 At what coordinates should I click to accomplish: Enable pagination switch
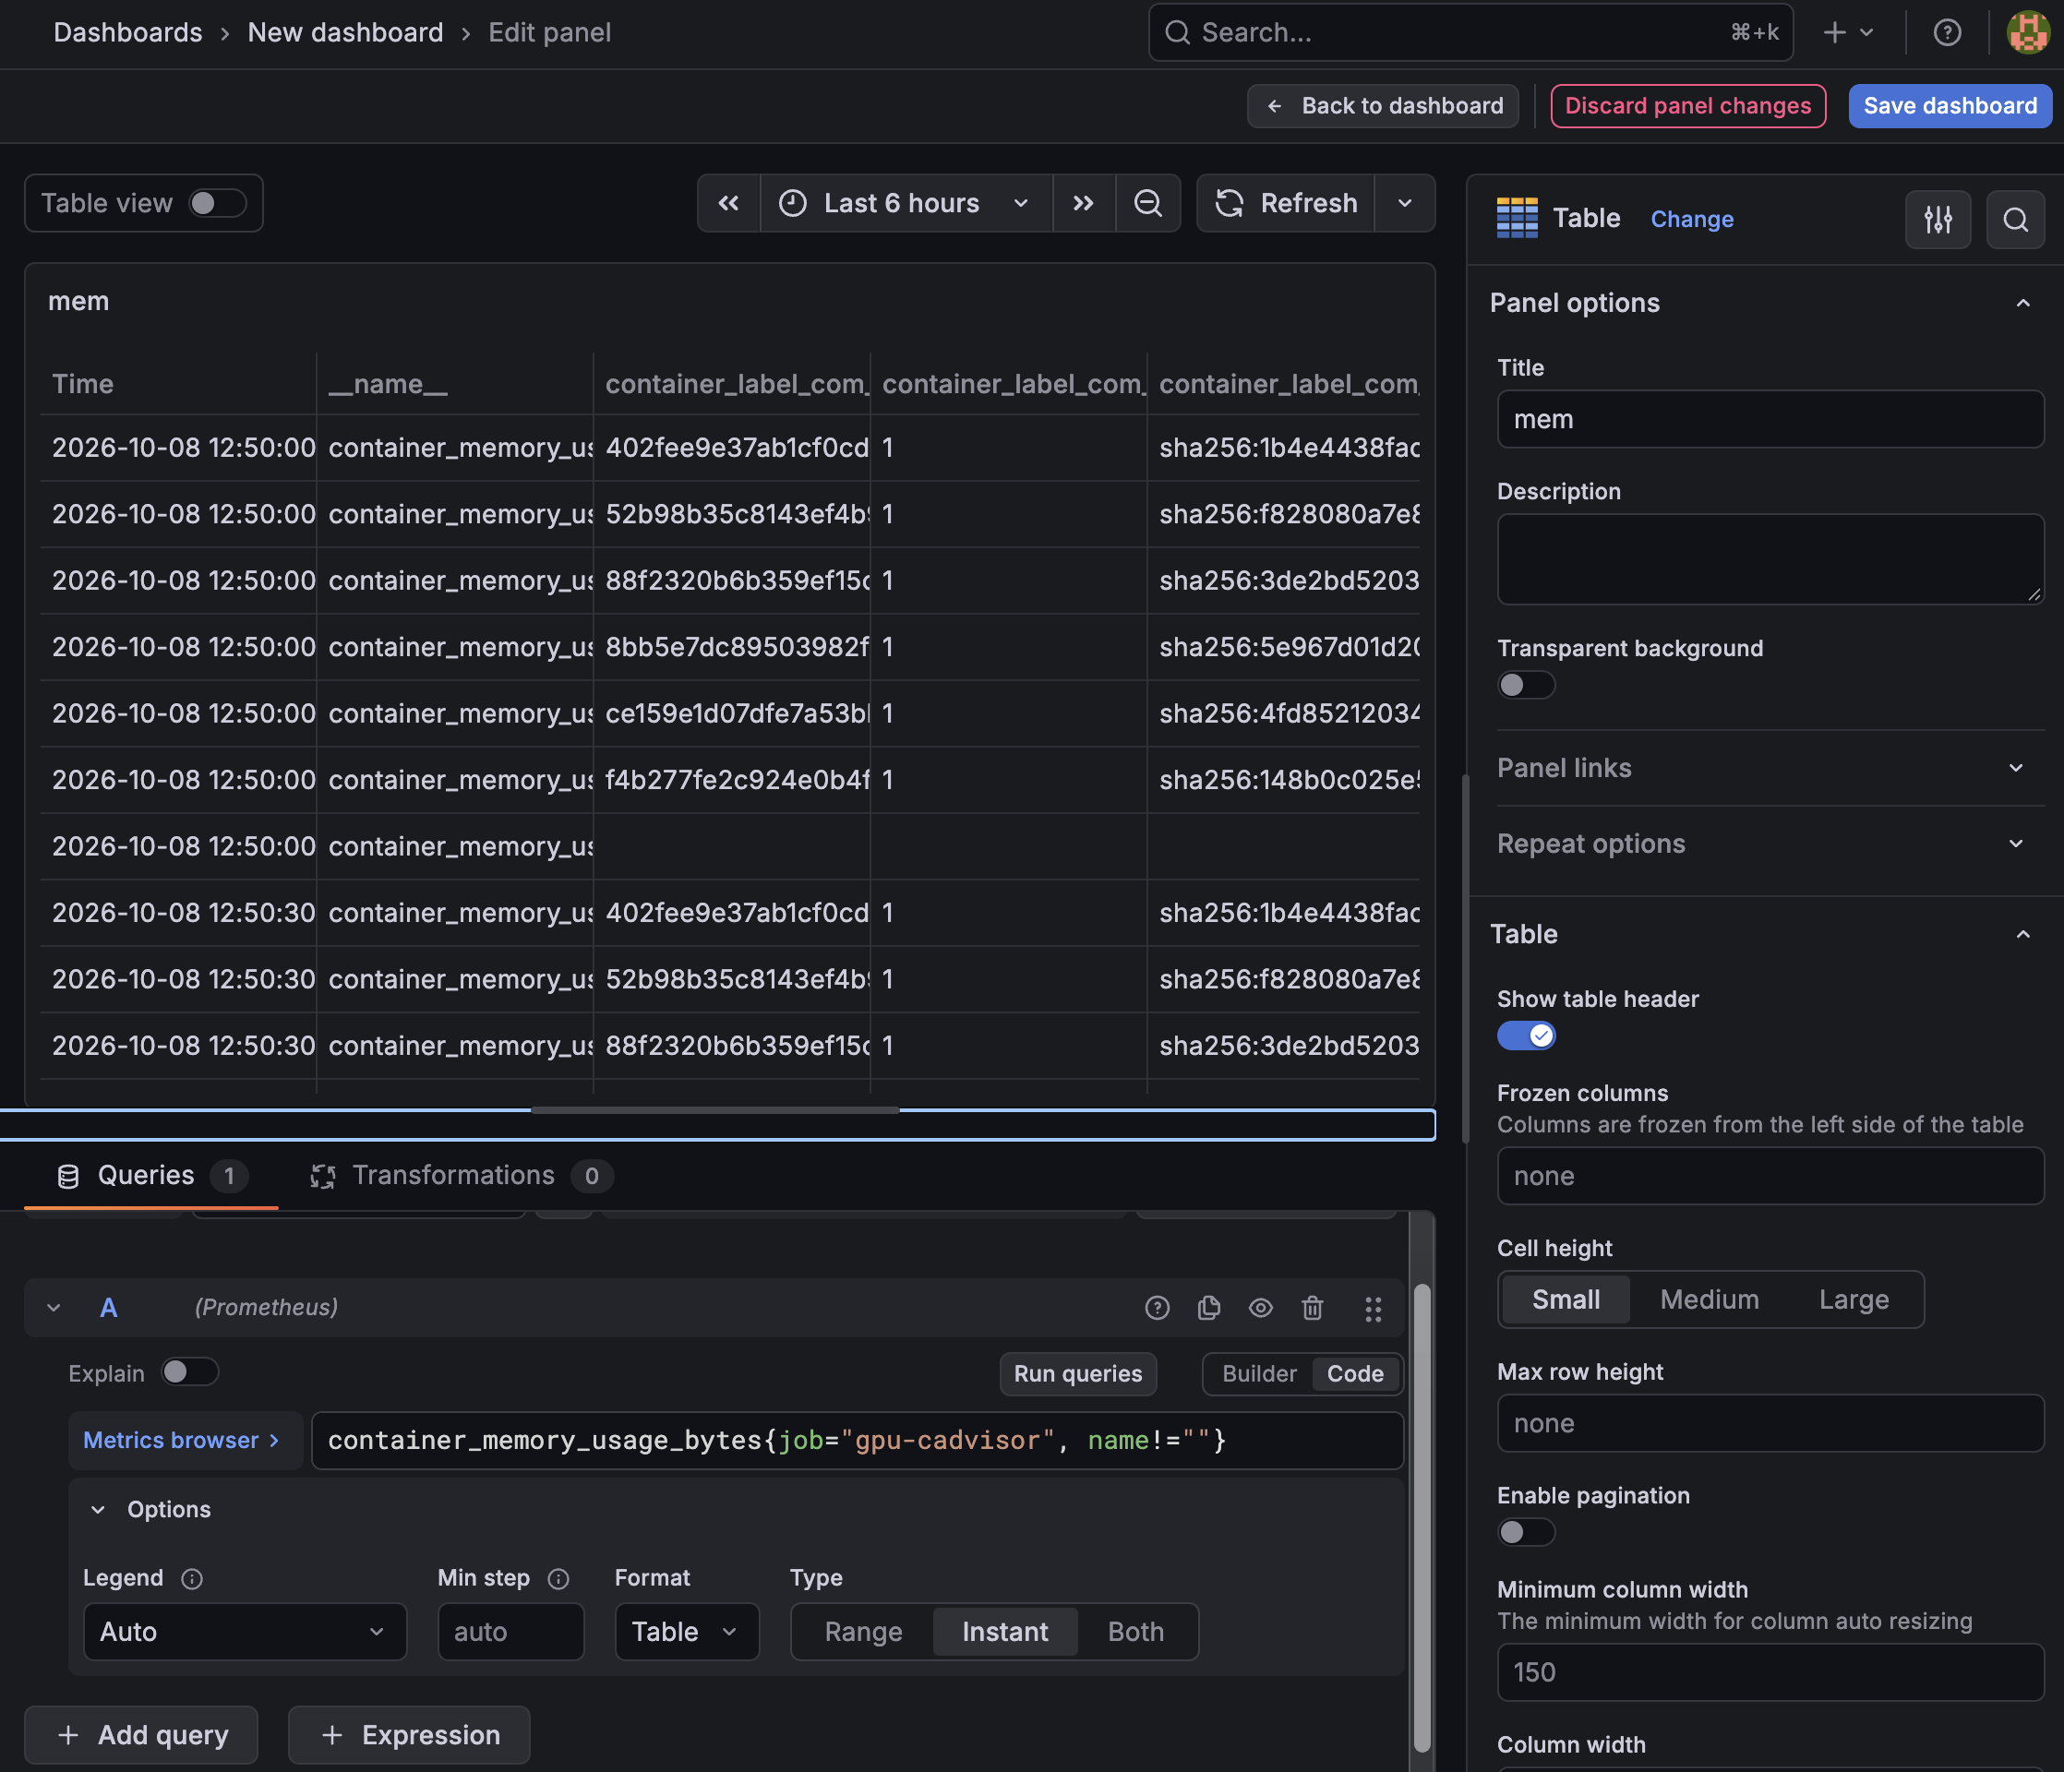pyautogui.click(x=1525, y=1532)
